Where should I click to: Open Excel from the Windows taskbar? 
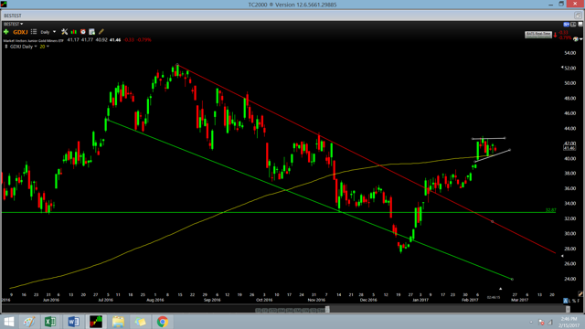pyautogui.click(x=50, y=322)
